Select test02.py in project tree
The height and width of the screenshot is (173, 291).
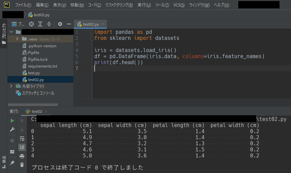(x=41, y=80)
